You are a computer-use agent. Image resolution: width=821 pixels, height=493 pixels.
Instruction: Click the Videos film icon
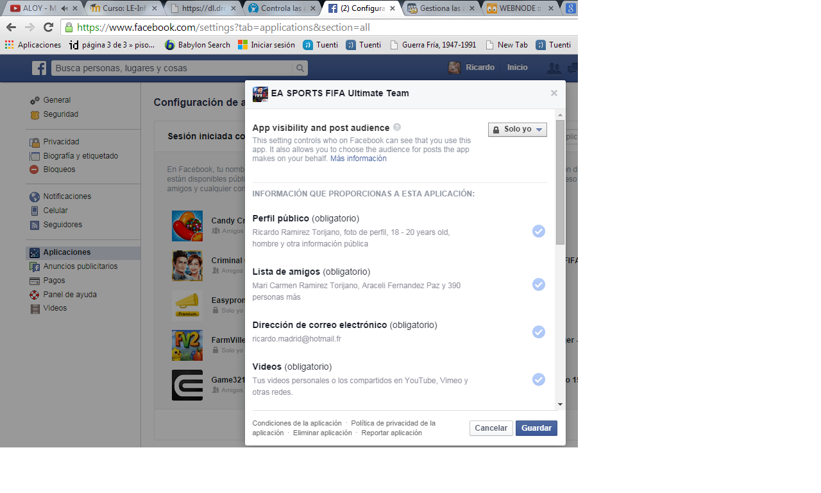pos(35,308)
